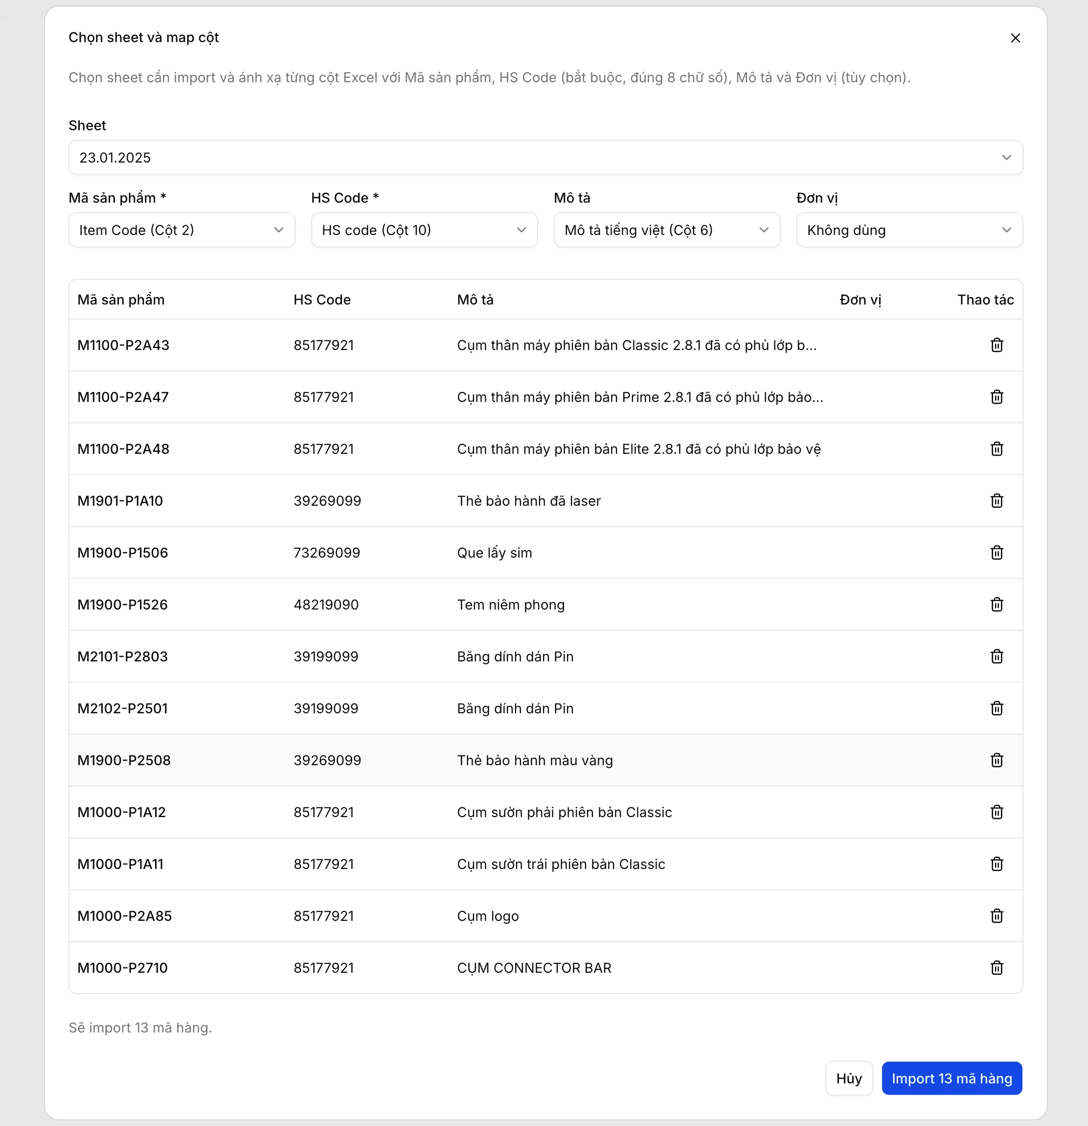
Task: Delete the M2101-P2803 Băng dính dán Pin row
Action: (x=997, y=656)
